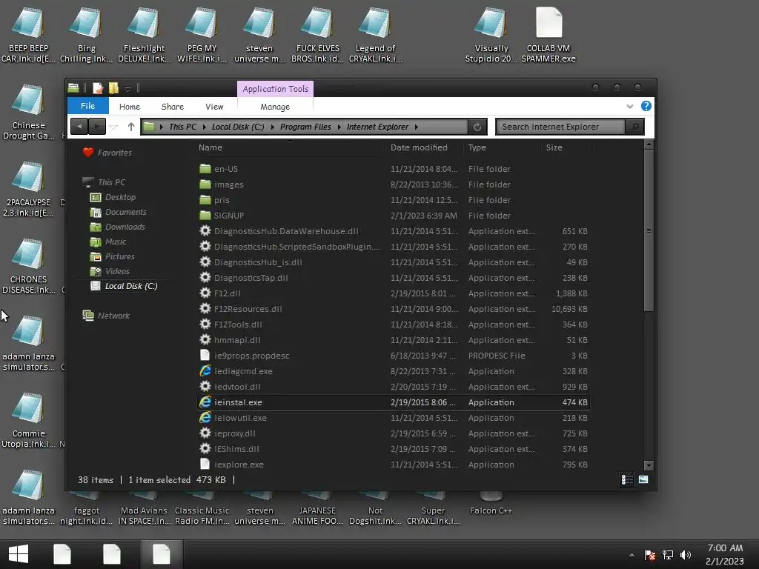Select the Falcon C++ desktop icon

(491, 504)
